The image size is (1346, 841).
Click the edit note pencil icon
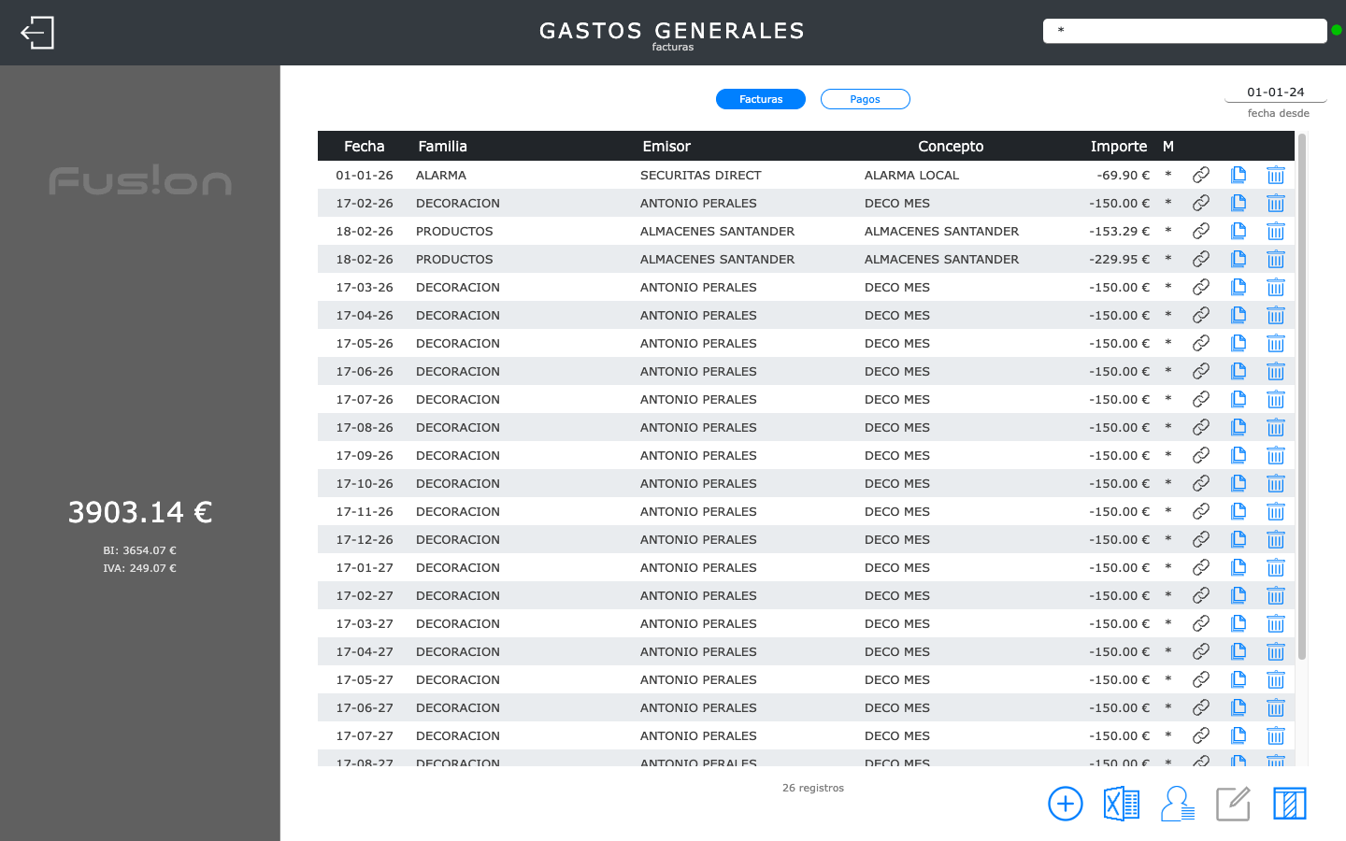pyautogui.click(x=1234, y=804)
